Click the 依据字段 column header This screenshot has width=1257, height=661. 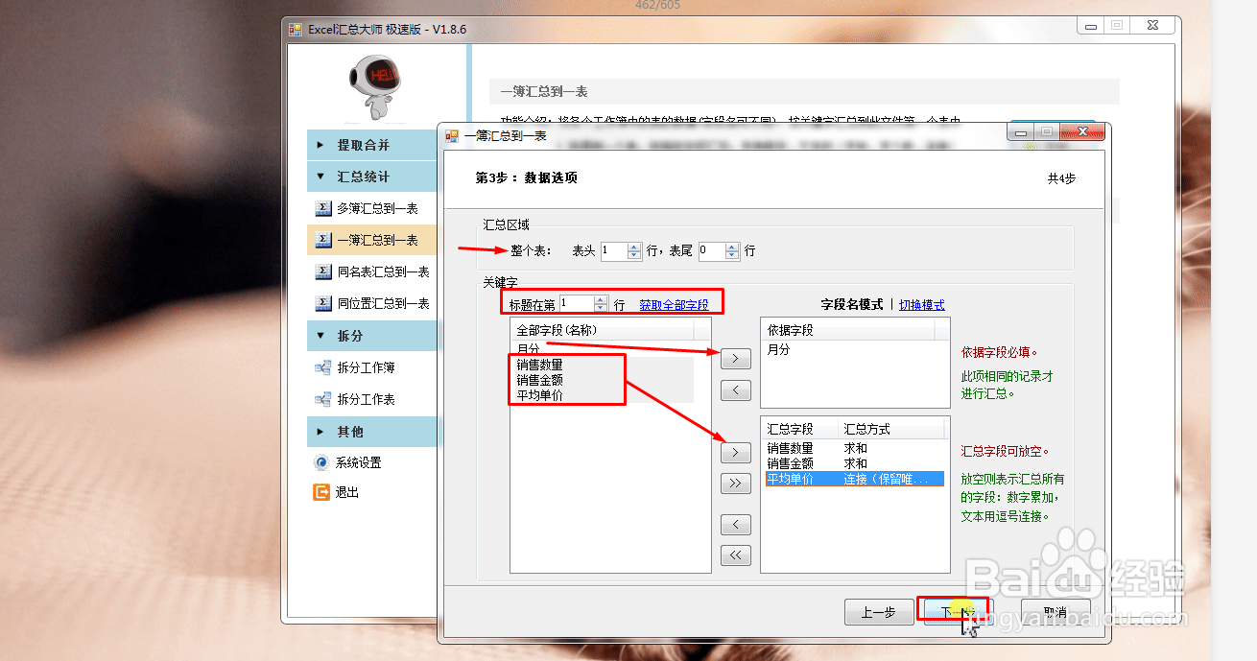coord(848,330)
